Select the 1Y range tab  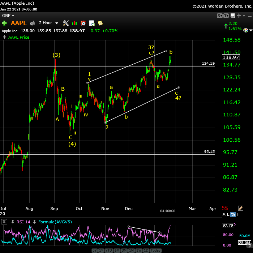point(101,250)
